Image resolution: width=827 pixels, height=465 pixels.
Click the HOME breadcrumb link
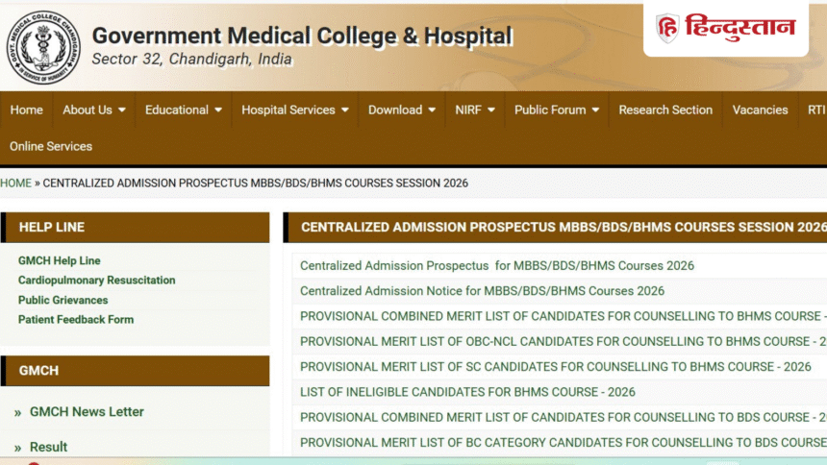point(15,183)
